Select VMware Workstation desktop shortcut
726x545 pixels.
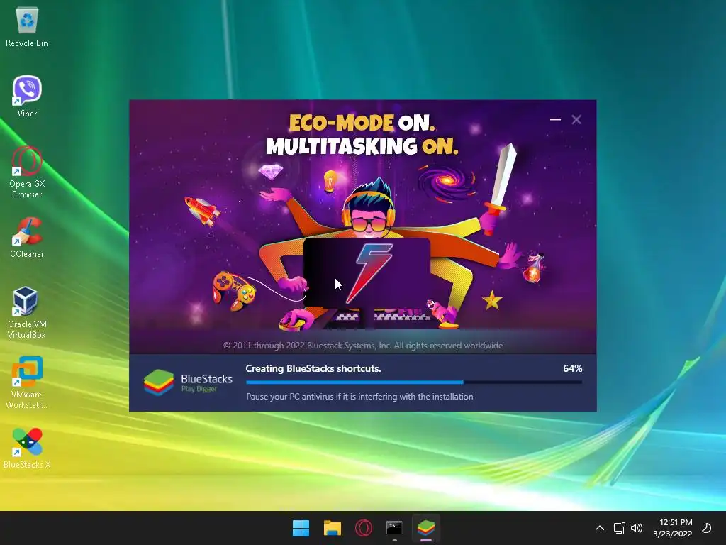click(x=27, y=382)
